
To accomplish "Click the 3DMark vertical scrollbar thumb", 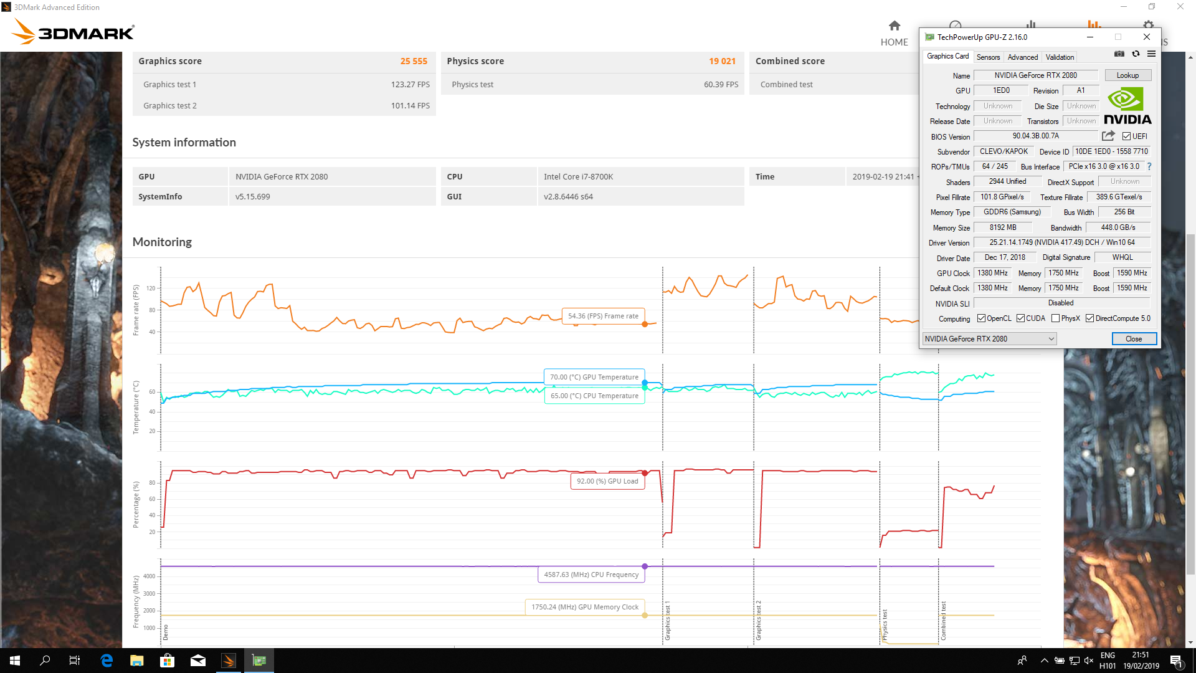I will coord(1190,404).
